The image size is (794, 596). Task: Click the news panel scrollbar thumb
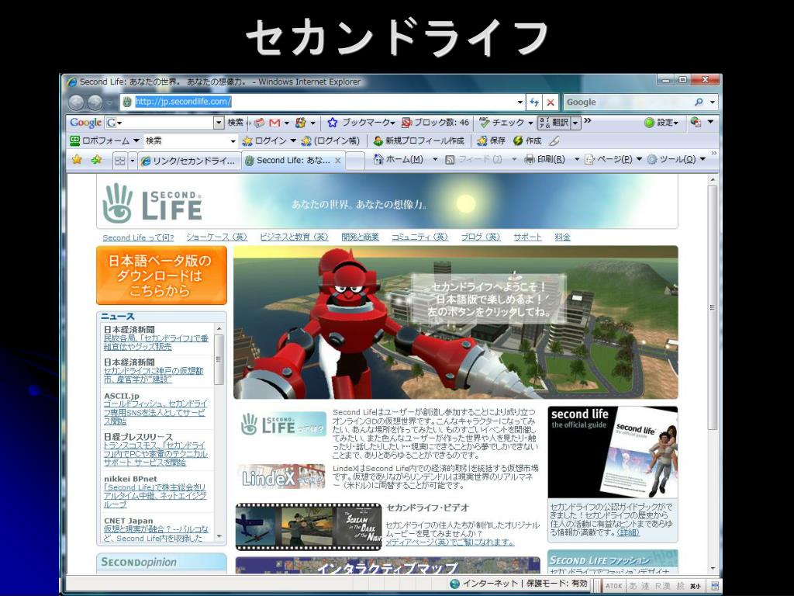[219, 360]
